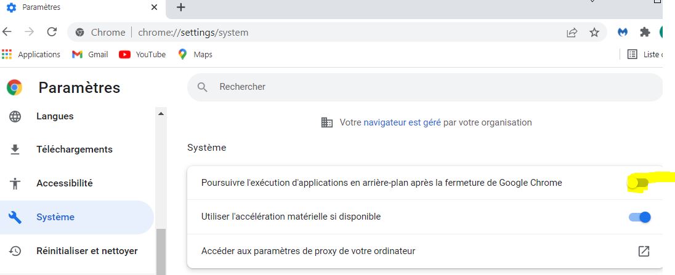Open proxy settings external link icon
Viewport: 675px width, 275px height.
coord(644,251)
